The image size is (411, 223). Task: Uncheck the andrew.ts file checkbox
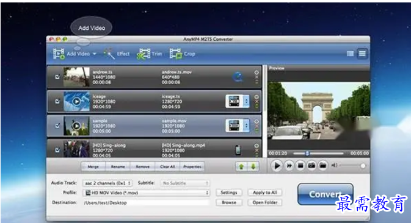(x=57, y=77)
